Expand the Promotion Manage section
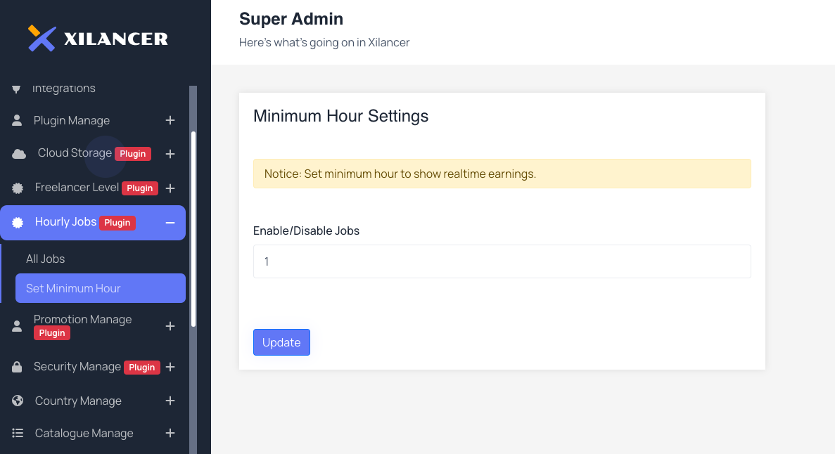 [x=170, y=325]
